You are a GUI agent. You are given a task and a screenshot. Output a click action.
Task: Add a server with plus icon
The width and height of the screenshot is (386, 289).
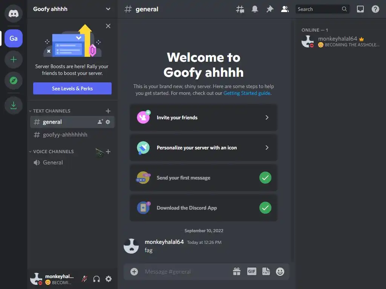(14, 59)
